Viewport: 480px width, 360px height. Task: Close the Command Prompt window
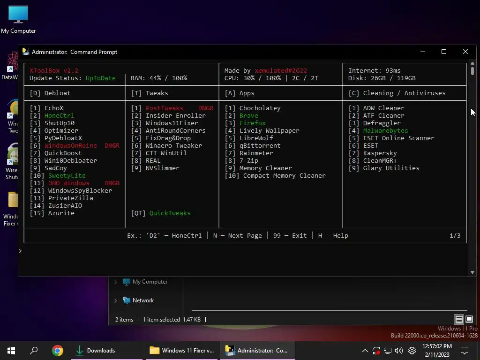465,52
